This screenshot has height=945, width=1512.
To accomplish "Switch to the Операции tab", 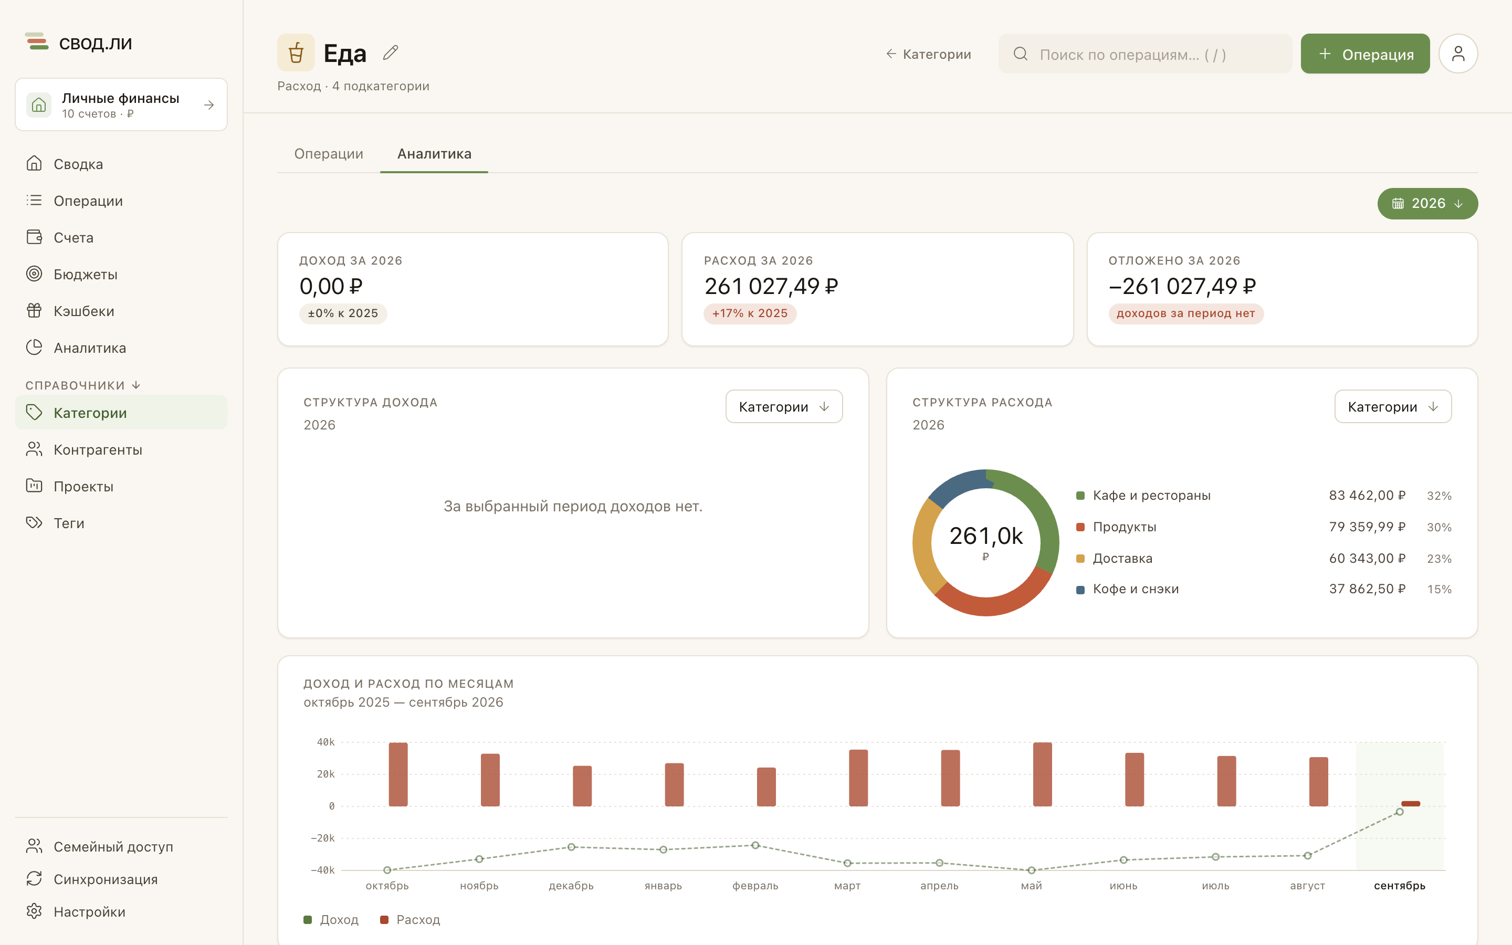I will click(x=329, y=154).
